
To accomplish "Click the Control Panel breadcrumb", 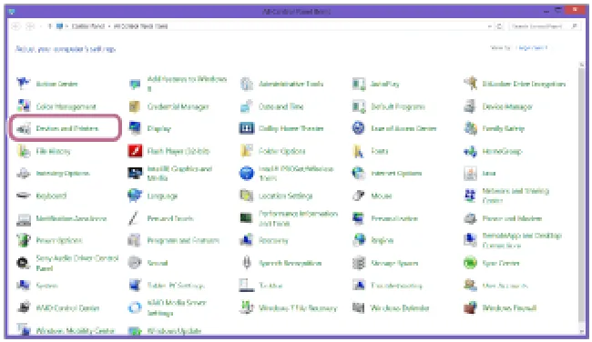I will 88,26.
